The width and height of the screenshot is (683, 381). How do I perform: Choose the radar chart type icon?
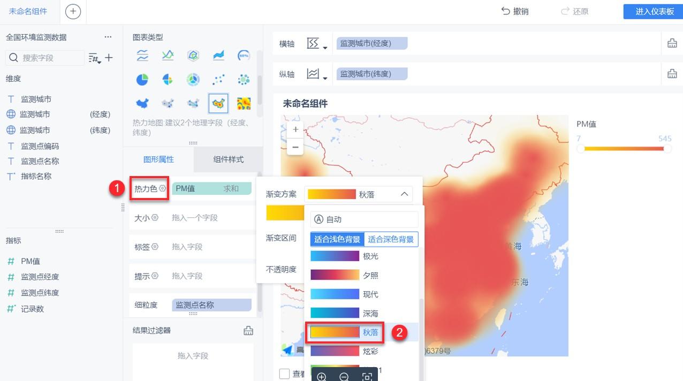(193, 55)
